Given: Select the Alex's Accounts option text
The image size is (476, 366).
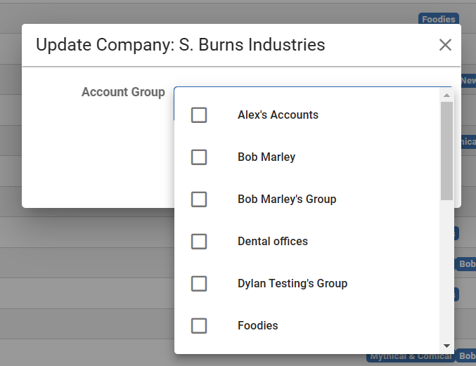Looking at the screenshot, I should [278, 115].
